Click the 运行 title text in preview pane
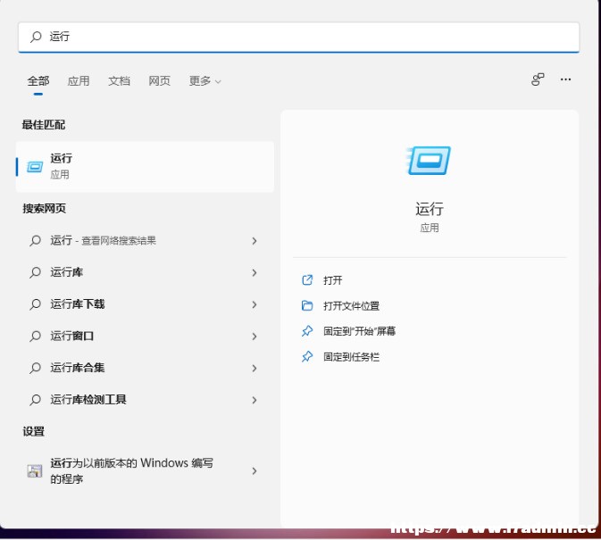The height and width of the screenshot is (540, 601). (430, 209)
